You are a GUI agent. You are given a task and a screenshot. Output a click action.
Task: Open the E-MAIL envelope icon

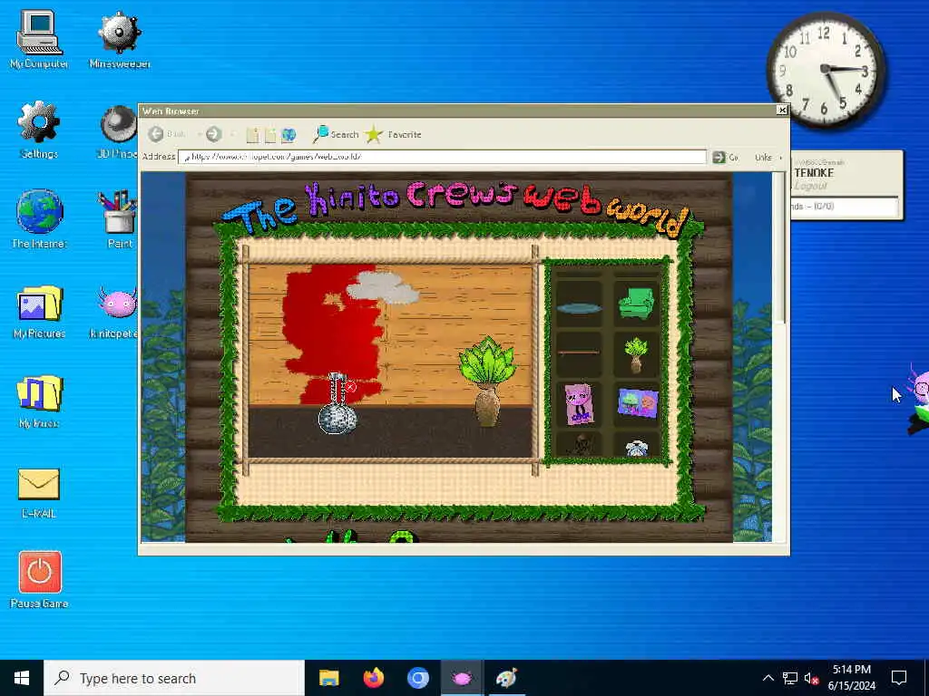pos(39,492)
